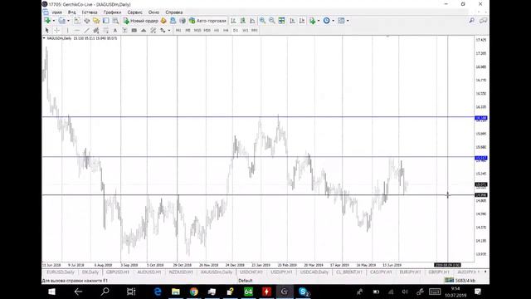Image resolution: width=531 pixels, height=299 pixels.
Task: Open the Вставка menu
Action: 90,12
